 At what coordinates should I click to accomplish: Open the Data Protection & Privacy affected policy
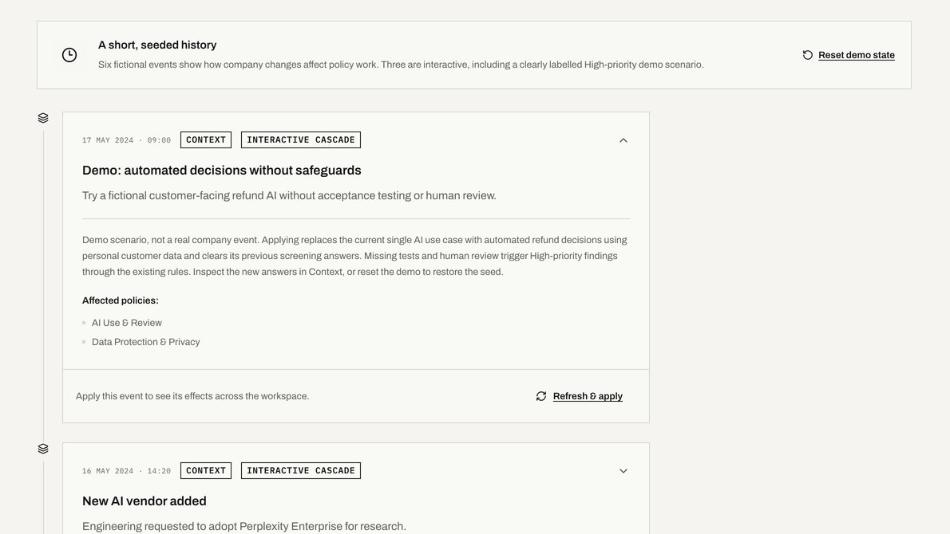pyautogui.click(x=145, y=342)
